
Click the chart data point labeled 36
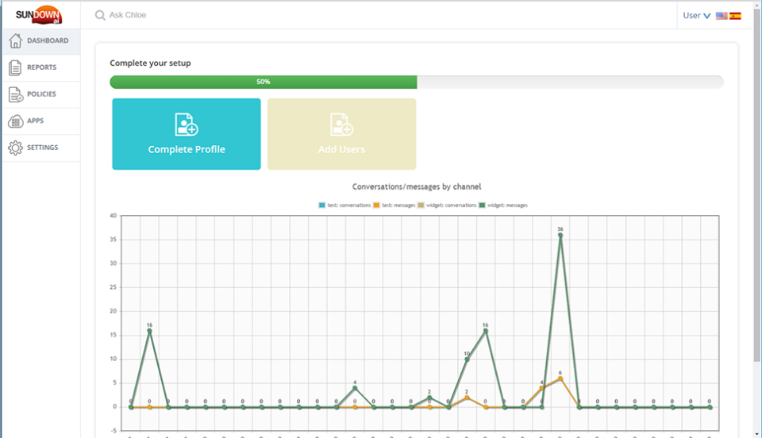click(x=560, y=235)
